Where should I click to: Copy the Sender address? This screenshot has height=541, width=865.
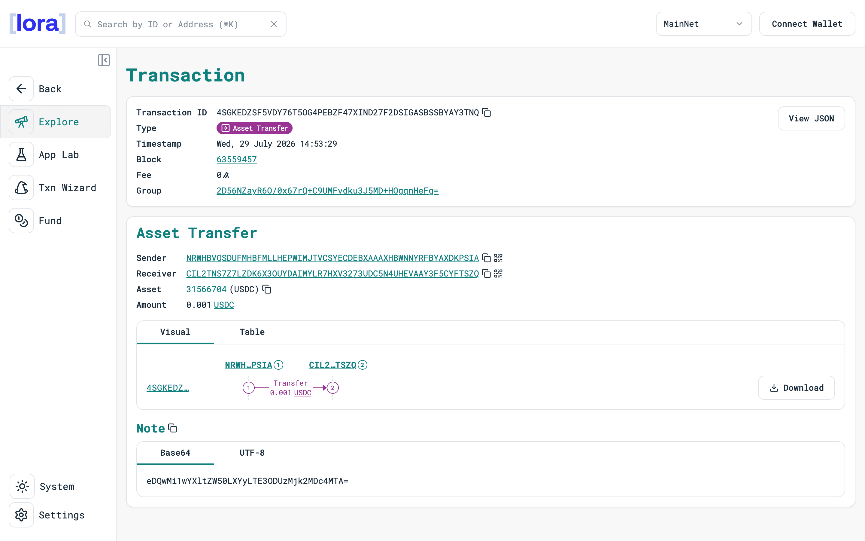(x=487, y=258)
